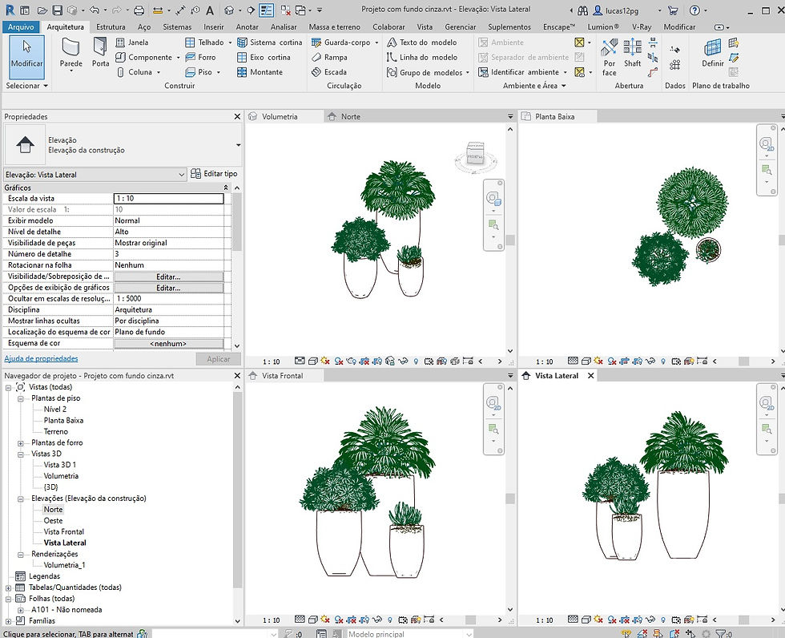Viewport: 785px width, 638px height.
Task: Choose the Janela window tool
Action: 132,42
